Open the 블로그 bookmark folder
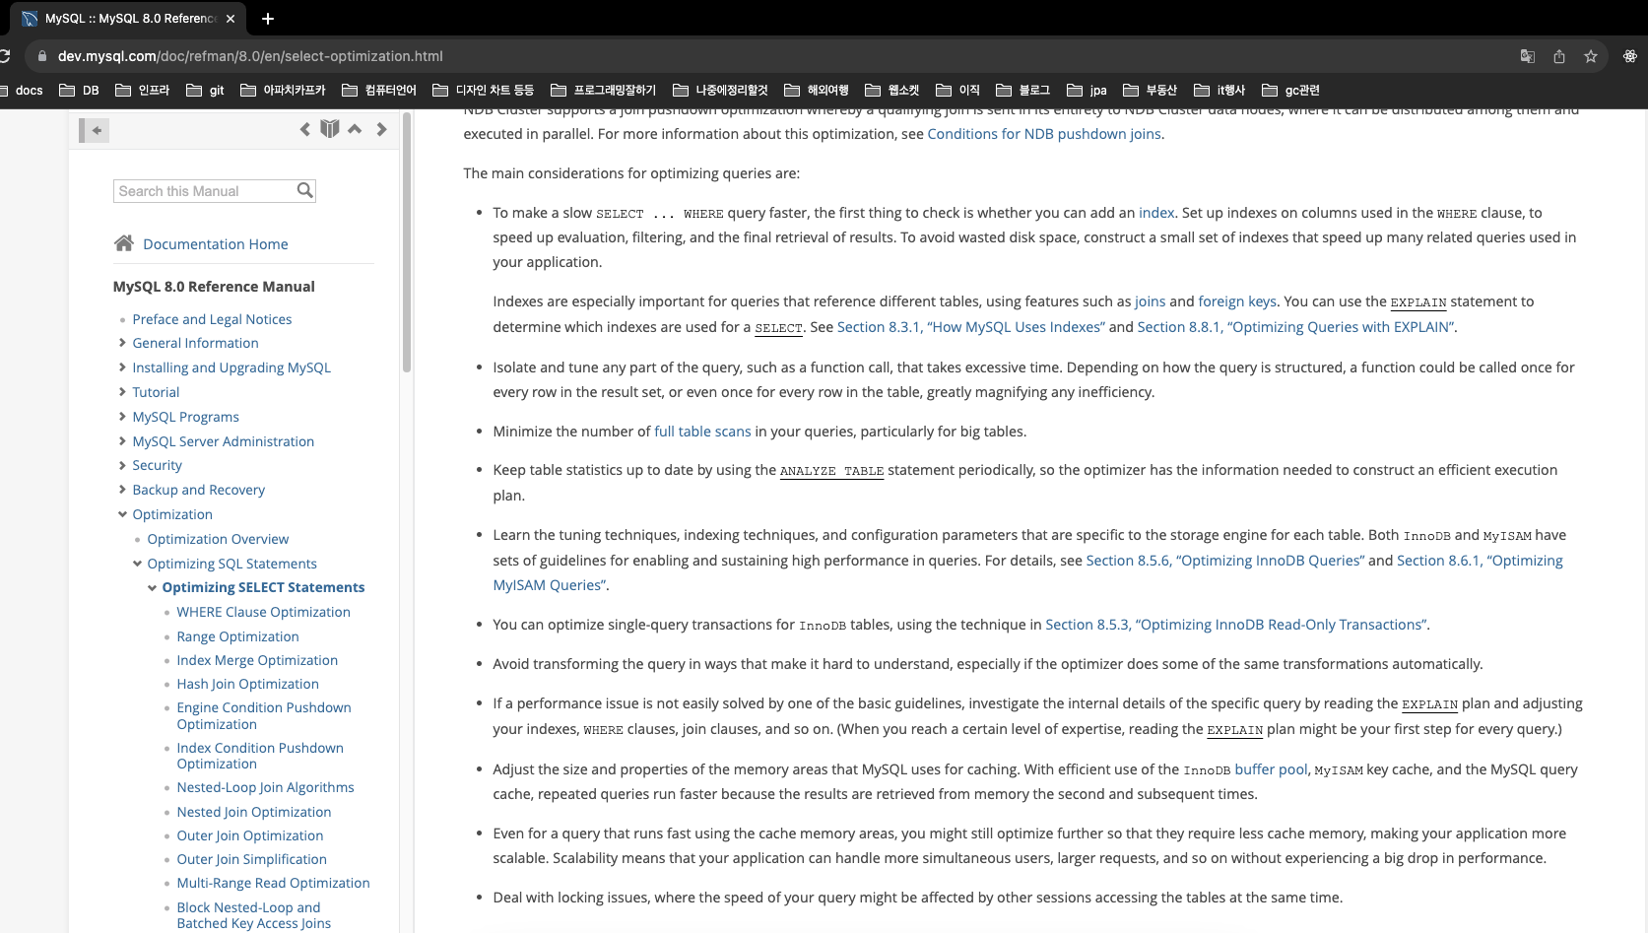Screen dimensions: 1648x933 [x=1023, y=90]
